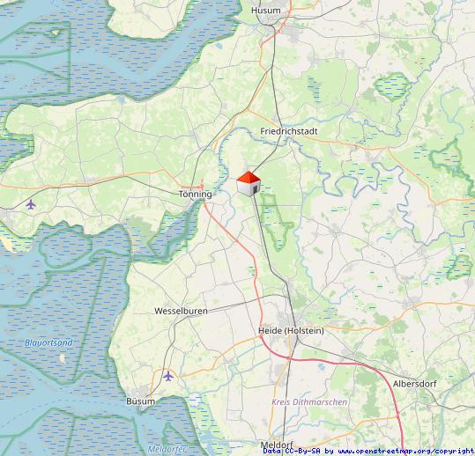Click the airplane icon near Büsum
475x456 pixels.
point(168,376)
